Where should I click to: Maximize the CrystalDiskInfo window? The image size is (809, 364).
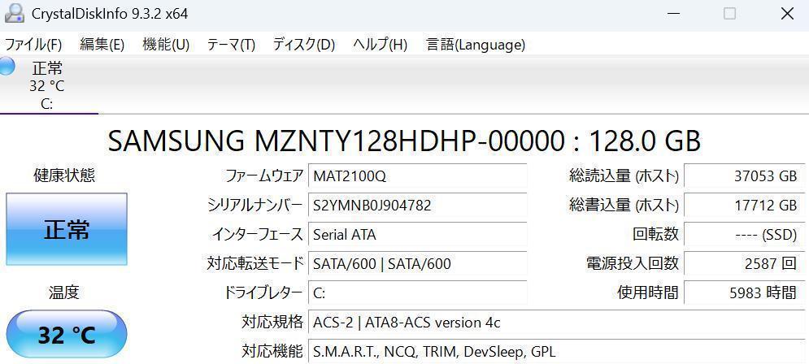coord(729,14)
